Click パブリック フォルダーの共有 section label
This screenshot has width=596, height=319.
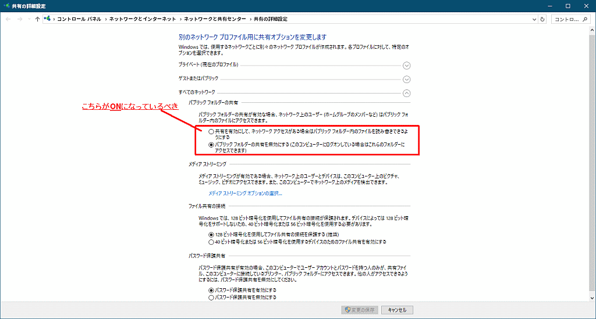pyautogui.click(x=213, y=102)
